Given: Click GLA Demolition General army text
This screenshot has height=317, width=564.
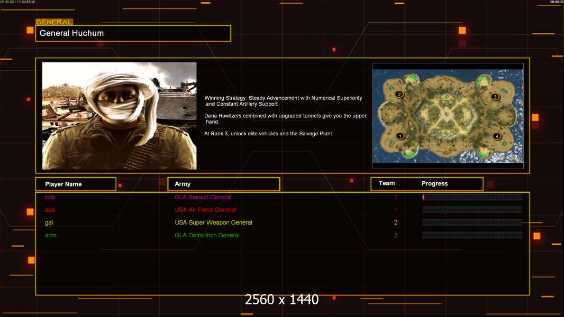Looking at the screenshot, I should point(207,235).
